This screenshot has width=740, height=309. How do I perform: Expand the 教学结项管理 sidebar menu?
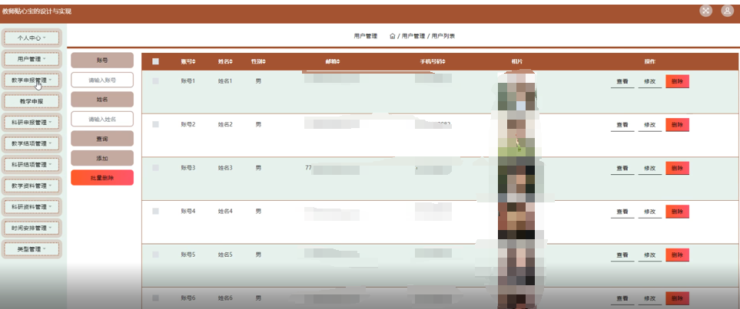click(32, 143)
